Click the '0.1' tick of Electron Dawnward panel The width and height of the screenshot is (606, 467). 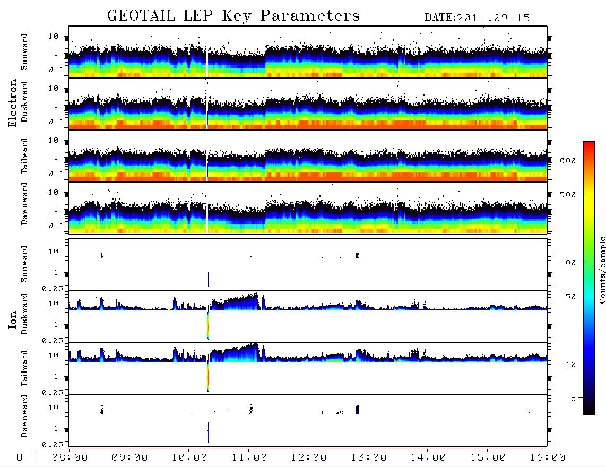(56, 226)
